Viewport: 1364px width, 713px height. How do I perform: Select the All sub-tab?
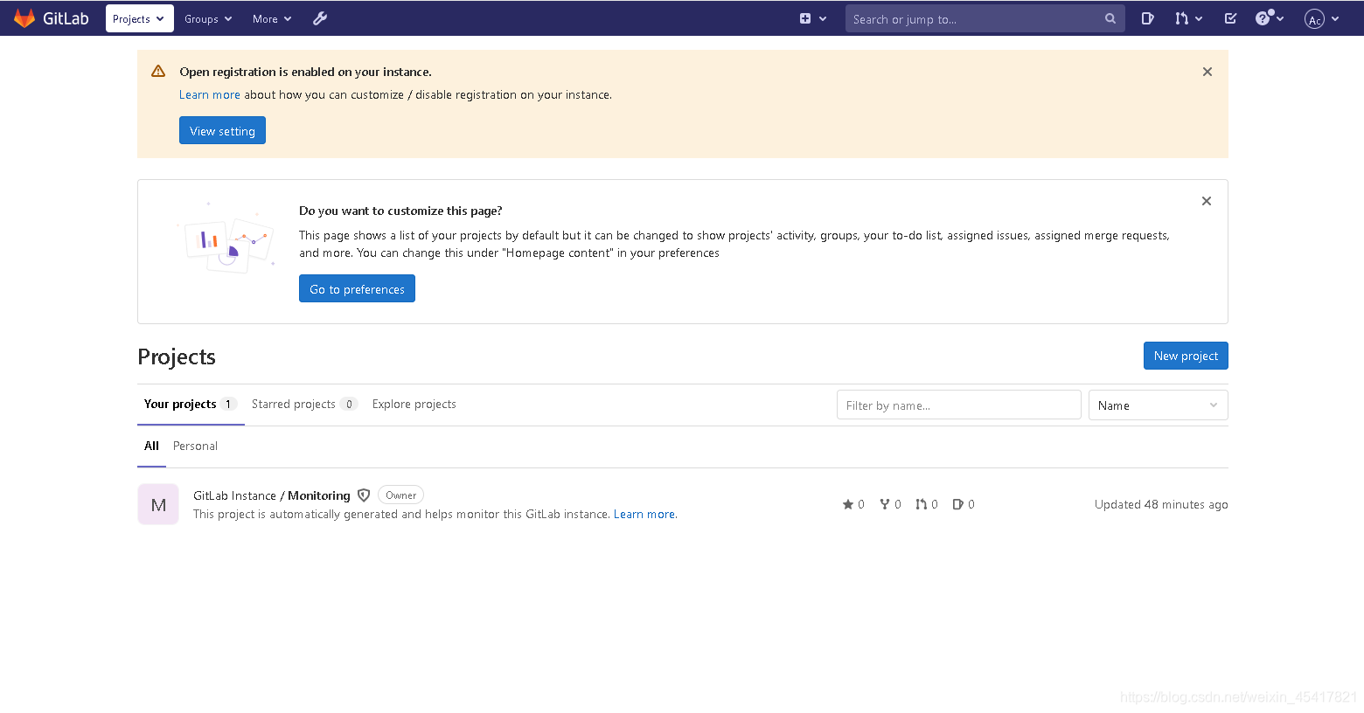[x=151, y=446]
